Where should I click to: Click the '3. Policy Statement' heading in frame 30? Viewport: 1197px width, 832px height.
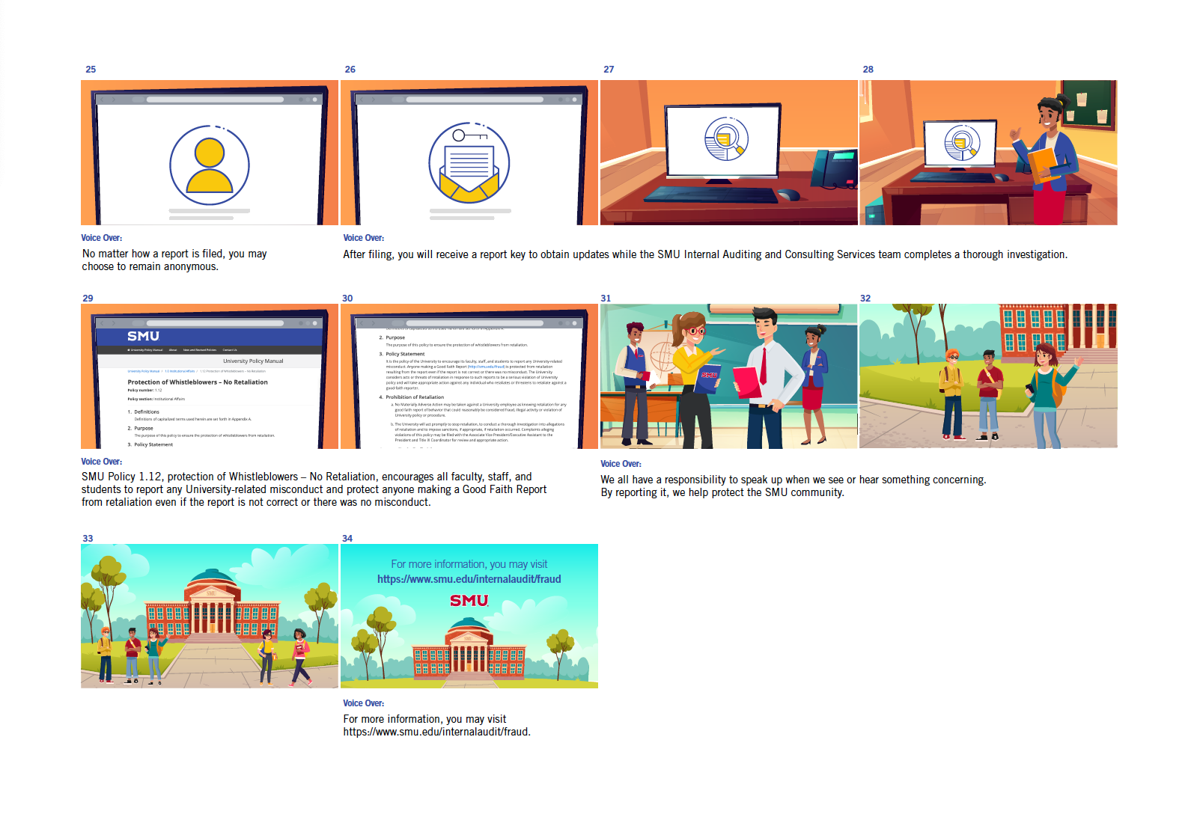[x=401, y=354]
